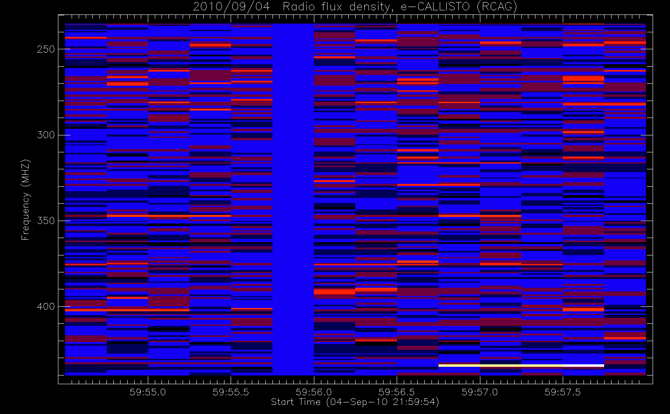This screenshot has width=670, height=414.
Task: Click the 300 frequency tick label
Action: pyautogui.click(x=46, y=135)
